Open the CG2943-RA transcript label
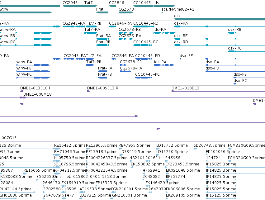The image size is (265, 200). [x=74, y=23]
